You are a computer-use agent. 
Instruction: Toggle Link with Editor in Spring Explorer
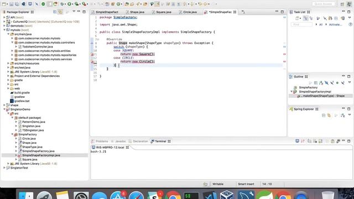pyautogui.click(x=329, y=116)
